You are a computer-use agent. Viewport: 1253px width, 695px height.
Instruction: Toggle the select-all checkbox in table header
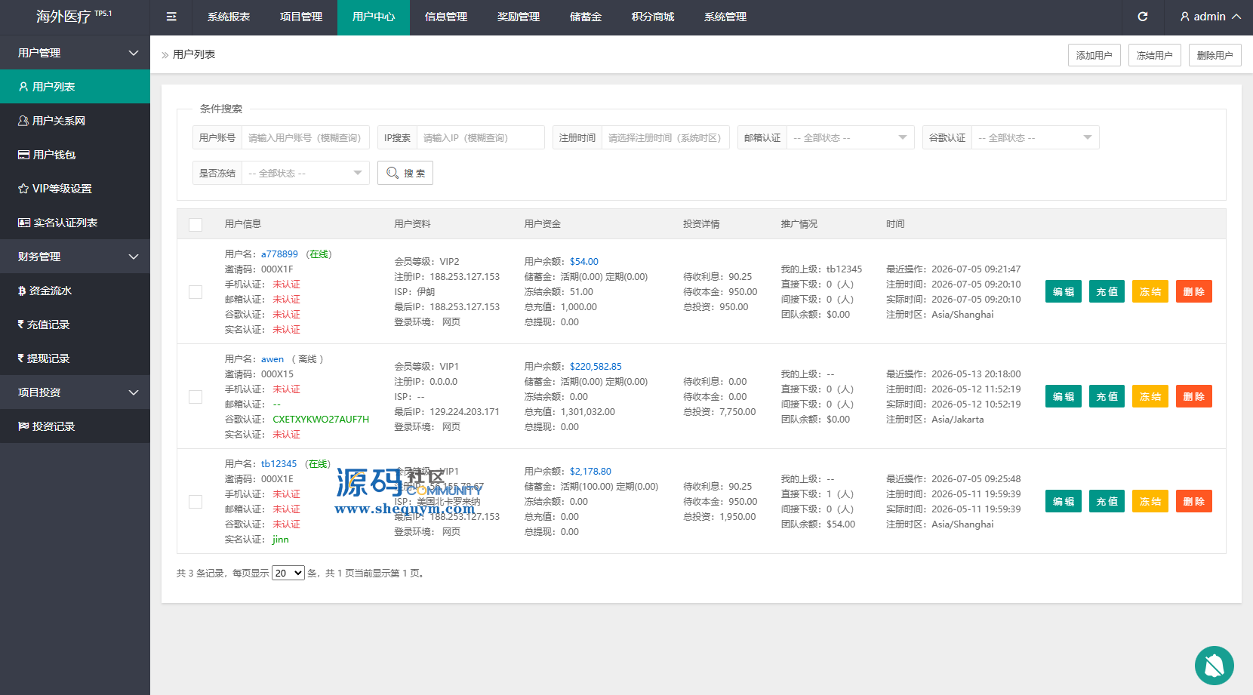point(195,224)
